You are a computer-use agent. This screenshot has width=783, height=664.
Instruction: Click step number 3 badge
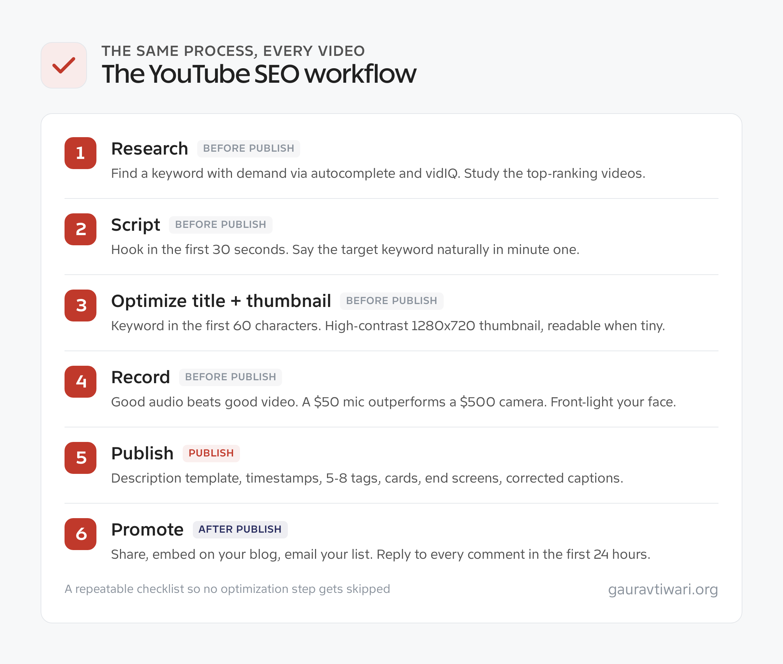80,305
